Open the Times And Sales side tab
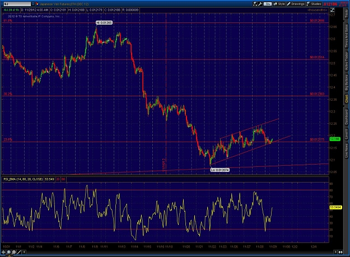This screenshot has width=350, height=257. tap(346, 36)
